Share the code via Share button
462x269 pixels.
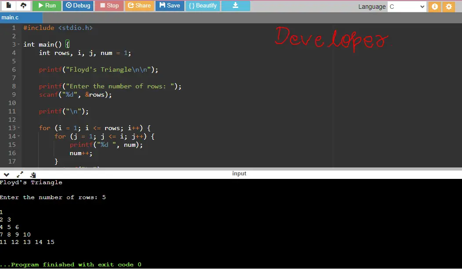tap(139, 6)
